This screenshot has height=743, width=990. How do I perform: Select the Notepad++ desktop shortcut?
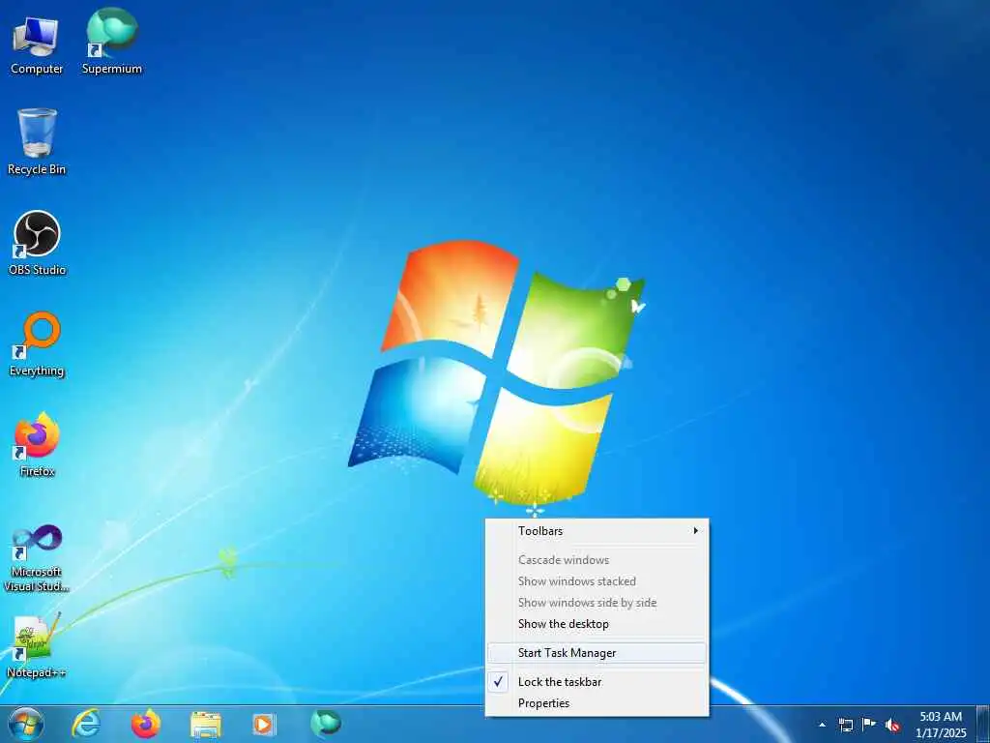pyautogui.click(x=37, y=645)
